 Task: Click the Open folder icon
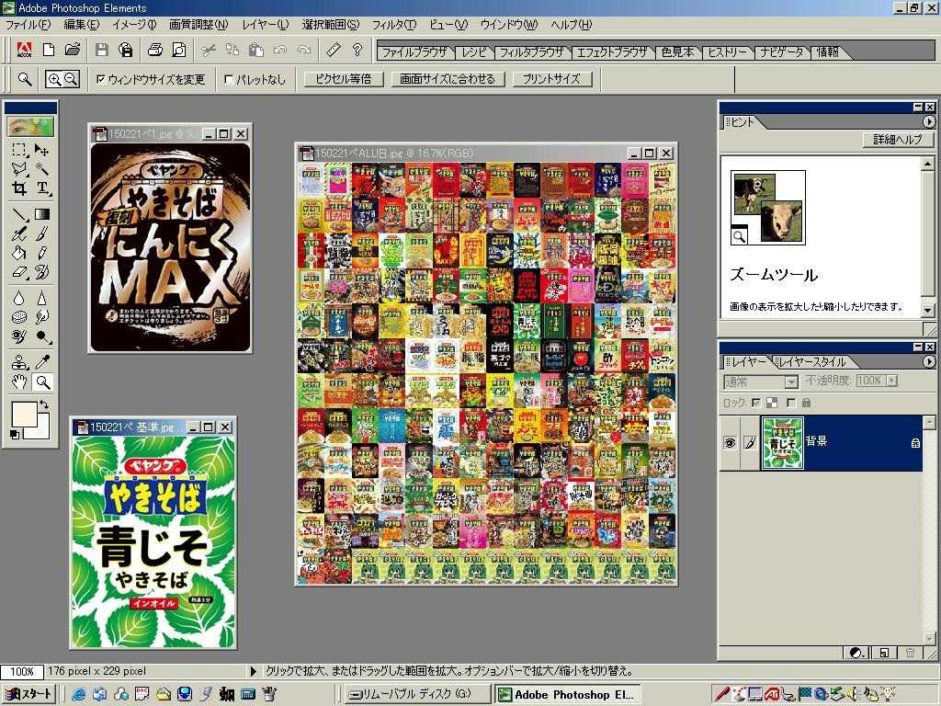73,50
